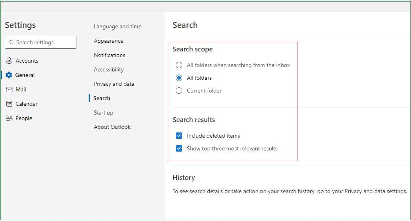Toggle 'Show top three most relevant results'

click(179, 148)
